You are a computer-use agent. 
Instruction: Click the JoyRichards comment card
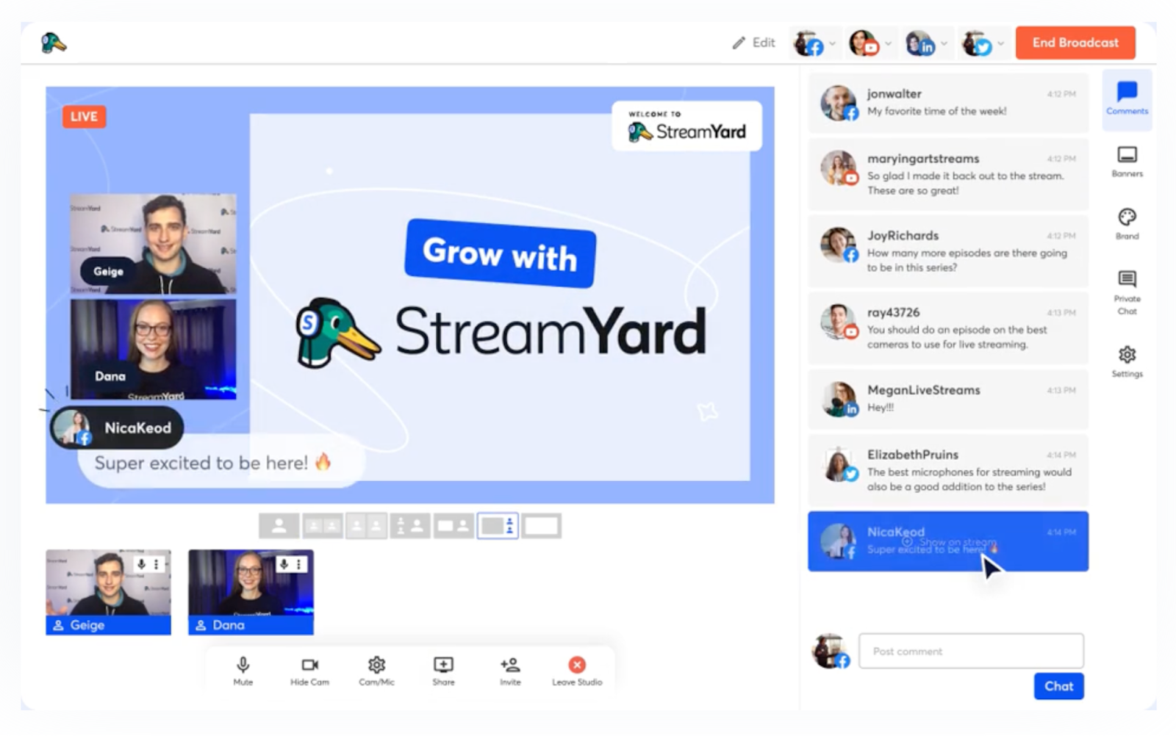[948, 251]
